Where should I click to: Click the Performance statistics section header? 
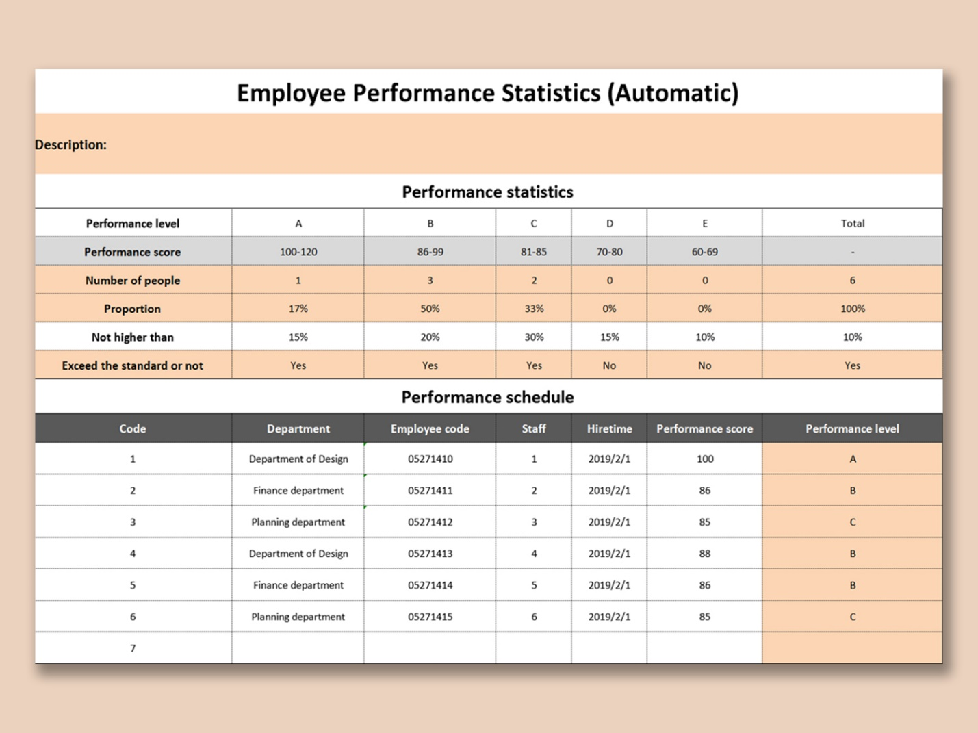click(x=487, y=192)
